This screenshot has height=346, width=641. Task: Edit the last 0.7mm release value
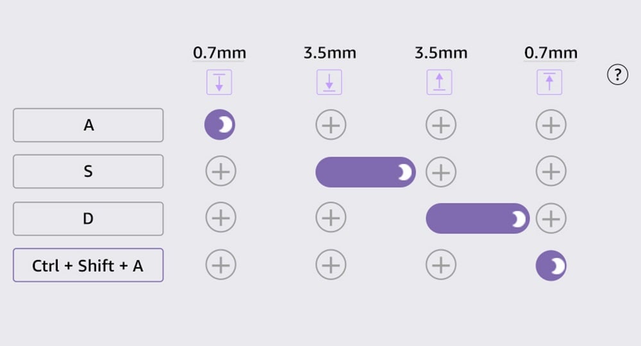pyautogui.click(x=551, y=53)
